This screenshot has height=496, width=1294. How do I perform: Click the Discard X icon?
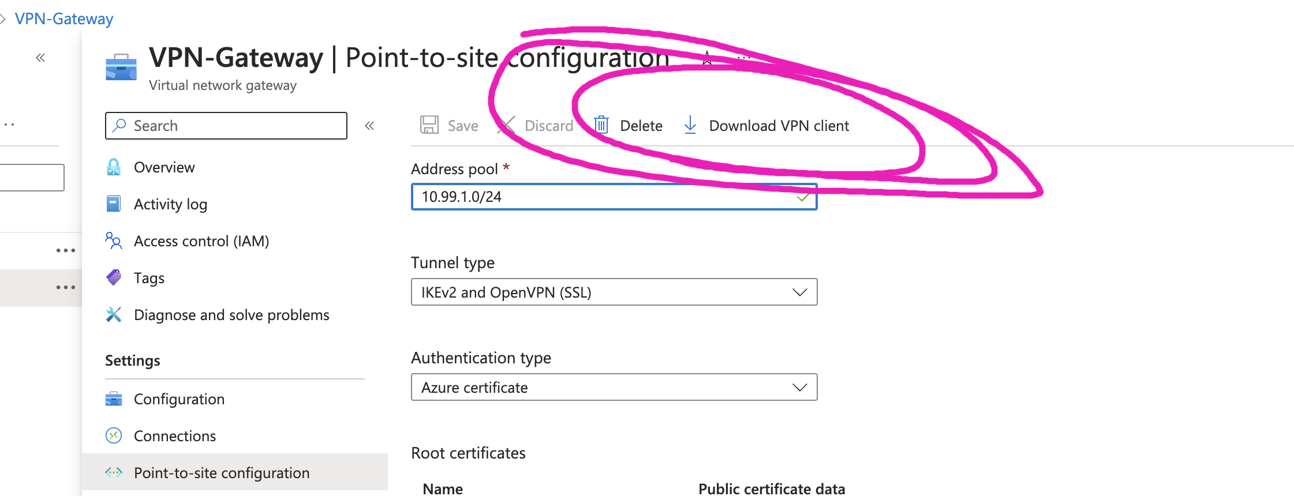[x=506, y=125]
